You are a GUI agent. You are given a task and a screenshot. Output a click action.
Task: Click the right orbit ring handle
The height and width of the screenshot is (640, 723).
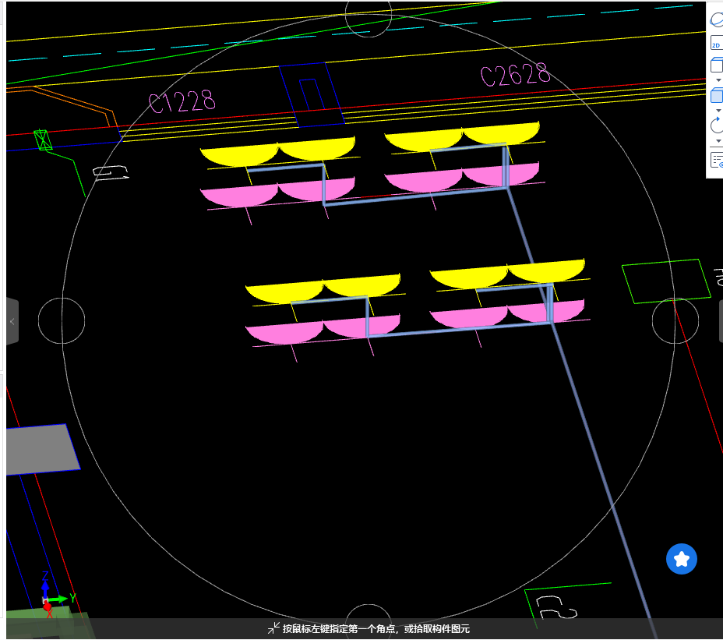(675, 320)
